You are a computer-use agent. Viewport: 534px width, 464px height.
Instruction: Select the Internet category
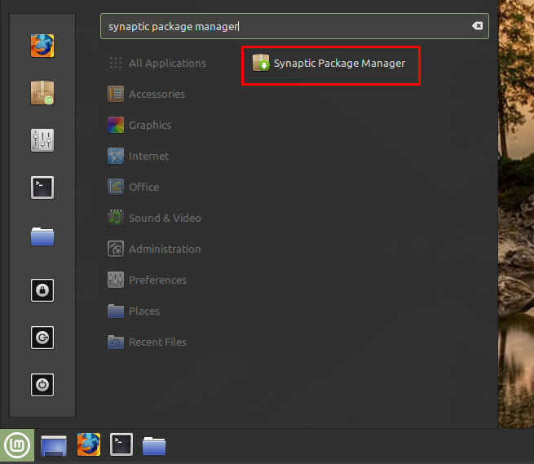[x=139, y=156]
